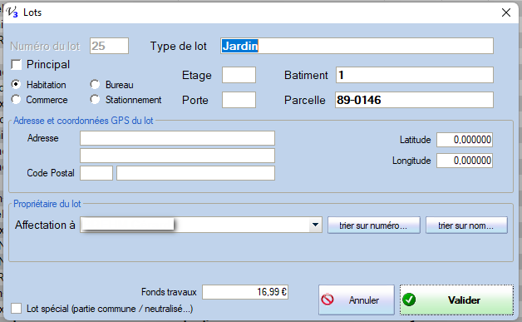Click the Propriétaire du lot heading
The image size is (522, 322).
click(x=47, y=204)
